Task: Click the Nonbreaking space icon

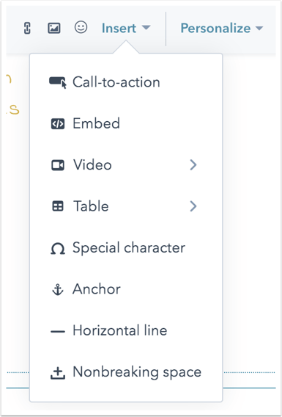Action: 58,373
